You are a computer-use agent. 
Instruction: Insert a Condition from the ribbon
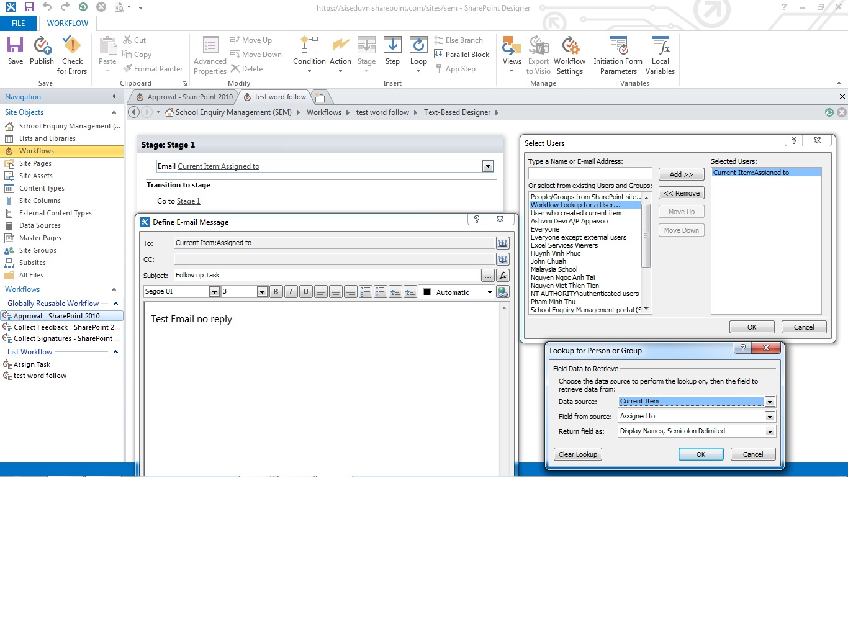pyautogui.click(x=309, y=55)
